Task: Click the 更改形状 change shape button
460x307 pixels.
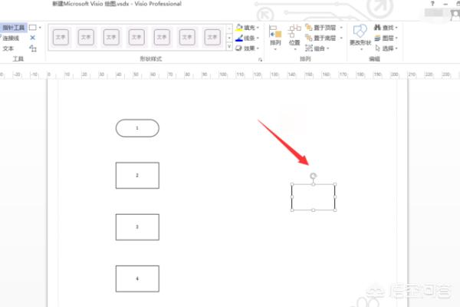Action: 360,38
